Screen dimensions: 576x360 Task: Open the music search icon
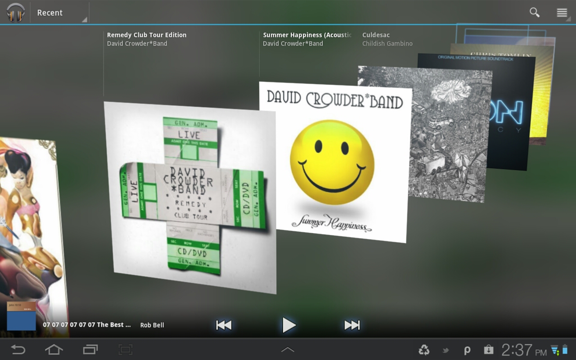(x=534, y=13)
